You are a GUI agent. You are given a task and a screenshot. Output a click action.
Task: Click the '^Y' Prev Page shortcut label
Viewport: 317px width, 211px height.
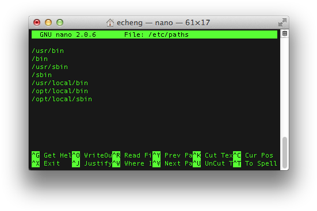(156, 155)
